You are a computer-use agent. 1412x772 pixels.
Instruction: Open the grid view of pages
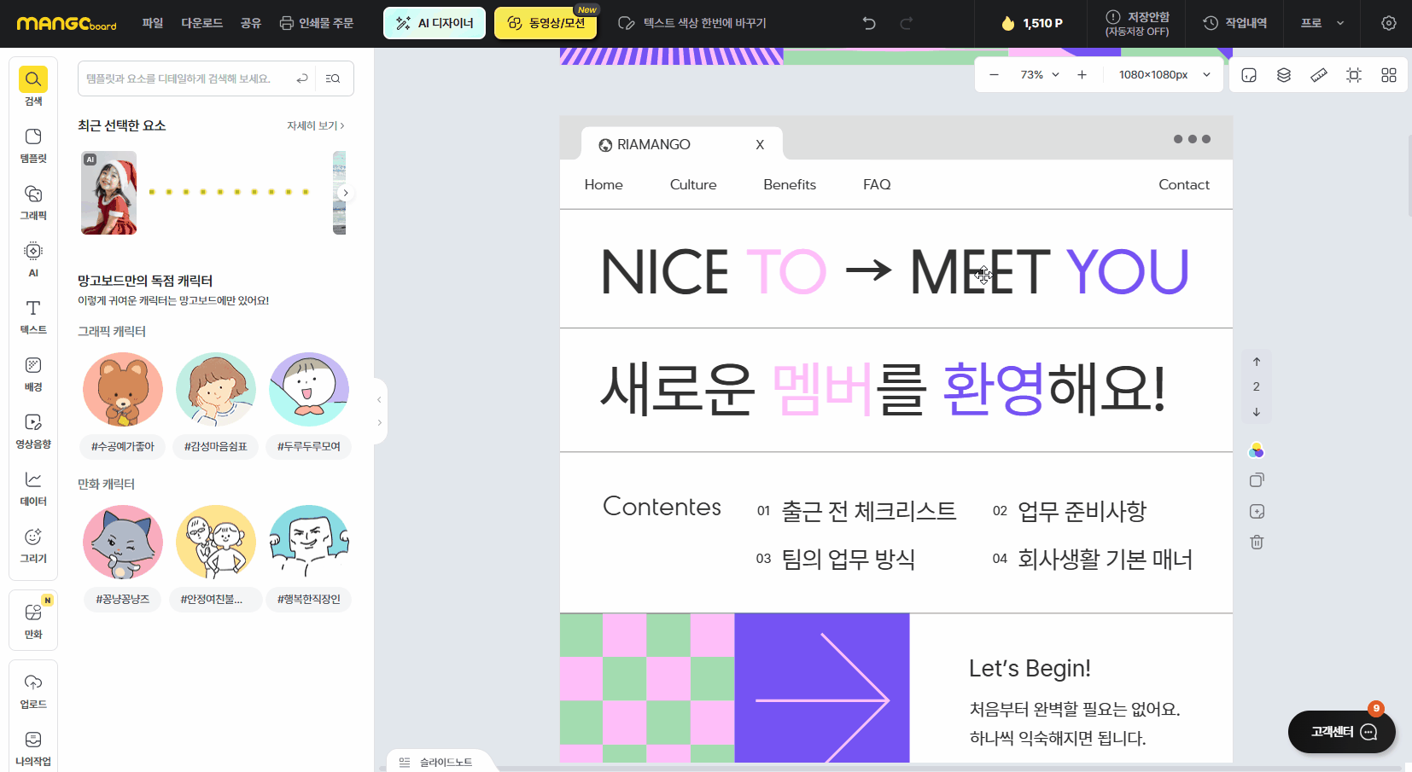click(x=1389, y=75)
